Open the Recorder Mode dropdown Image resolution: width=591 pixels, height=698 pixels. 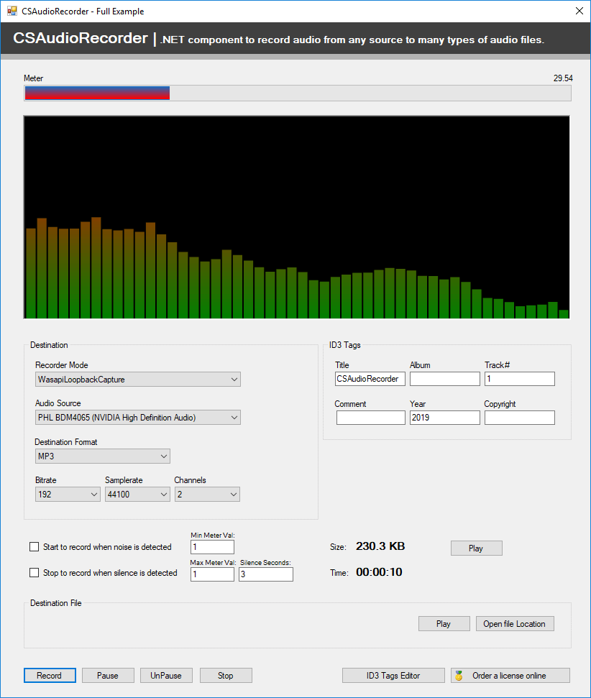[x=234, y=379]
